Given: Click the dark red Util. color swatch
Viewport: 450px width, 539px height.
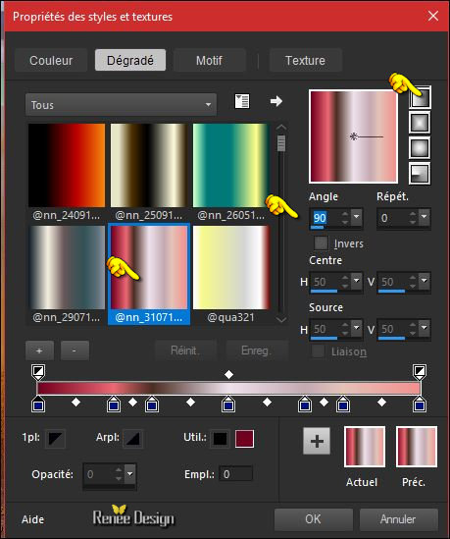Looking at the screenshot, I should pos(244,439).
